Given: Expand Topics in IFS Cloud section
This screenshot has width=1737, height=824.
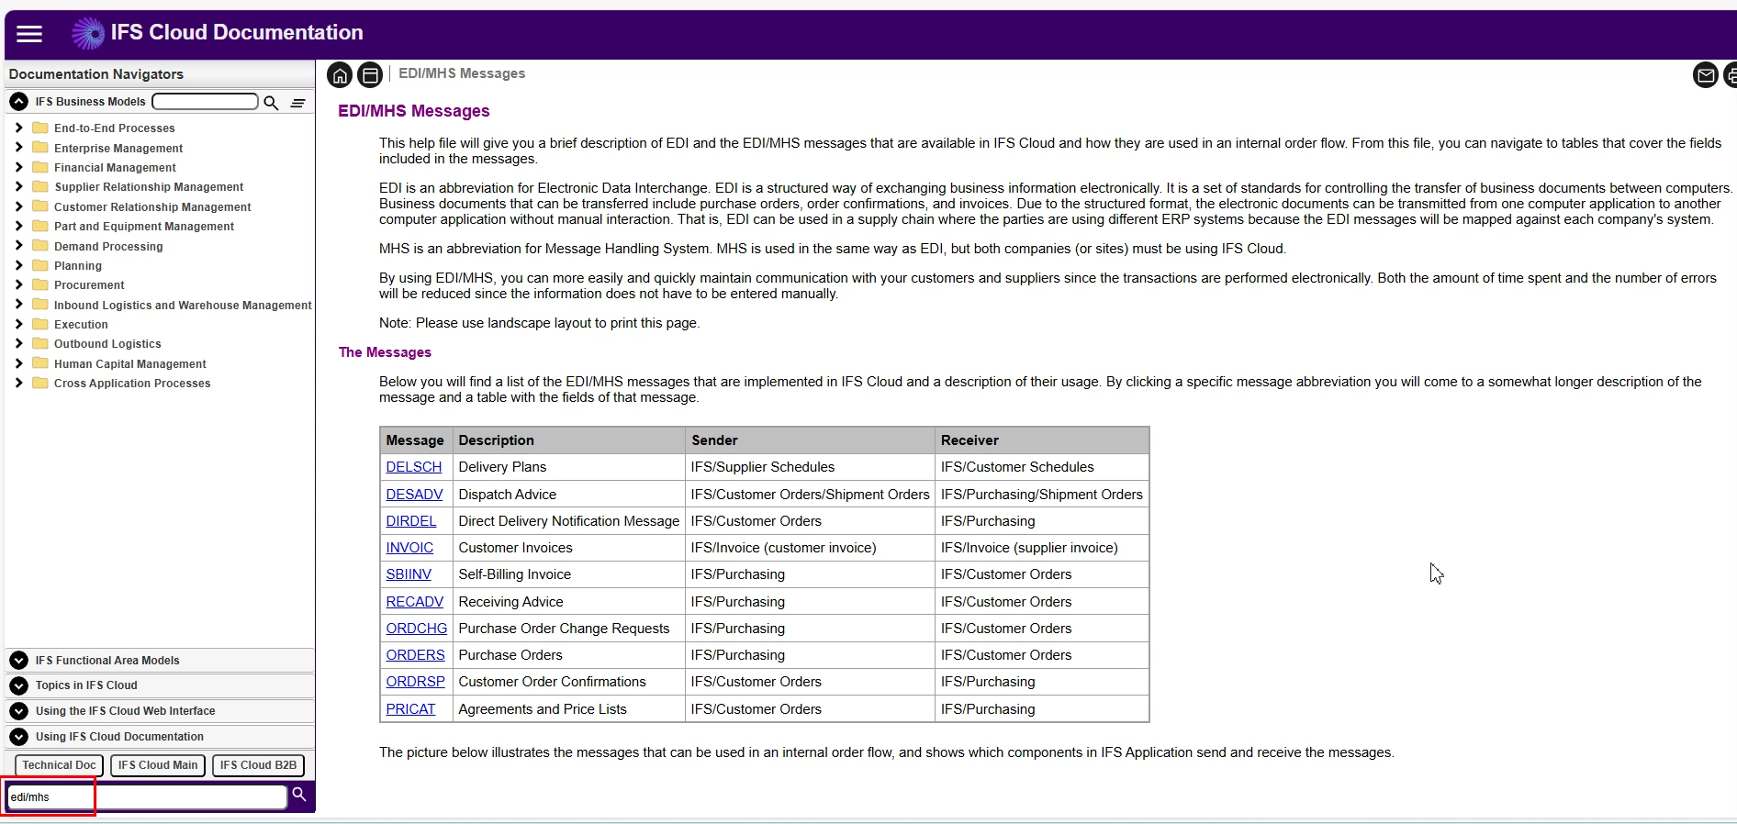Looking at the screenshot, I should click(18, 685).
